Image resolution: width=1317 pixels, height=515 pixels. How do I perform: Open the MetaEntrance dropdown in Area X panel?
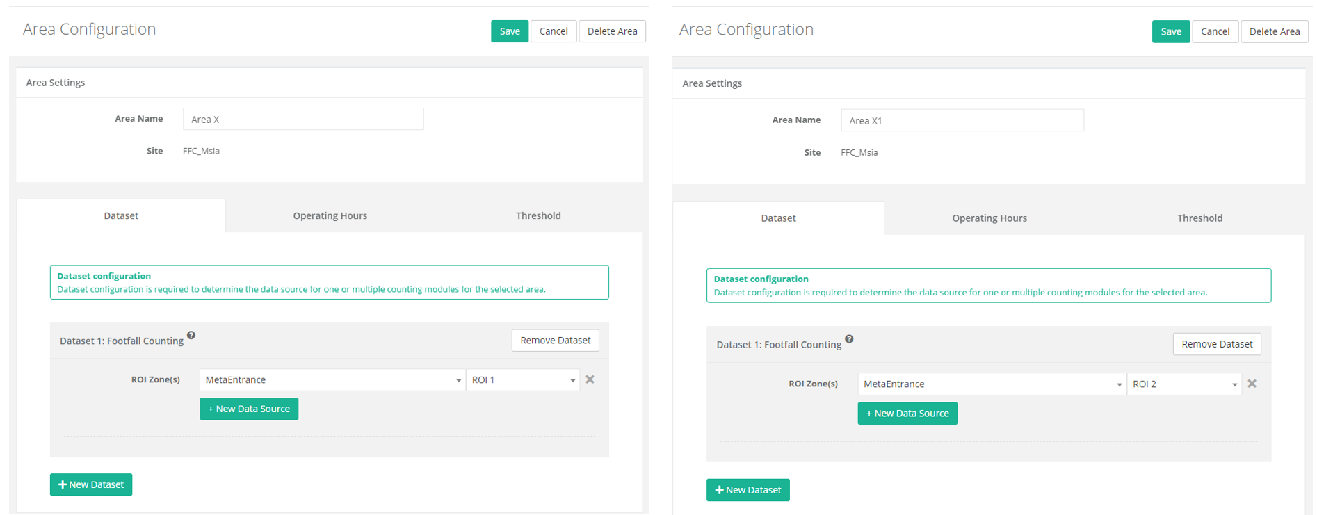pyautogui.click(x=332, y=379)
